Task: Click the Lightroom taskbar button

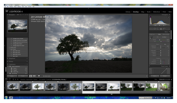Action: [x=11, y=98]
